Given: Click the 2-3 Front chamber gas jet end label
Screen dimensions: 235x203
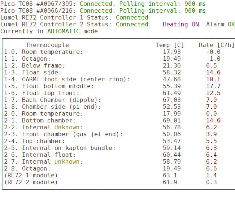Looking at the screenshot, I should pos(63,134).
